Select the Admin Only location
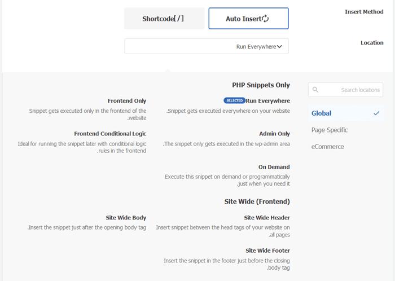Image resolution: width=395 pixels, height=281 pixels. [x=274, y=134]
